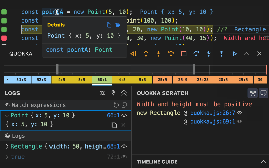Click the white current-position marker on the timeline
This screenshot has height=168, width=269.
click(107, 70)
